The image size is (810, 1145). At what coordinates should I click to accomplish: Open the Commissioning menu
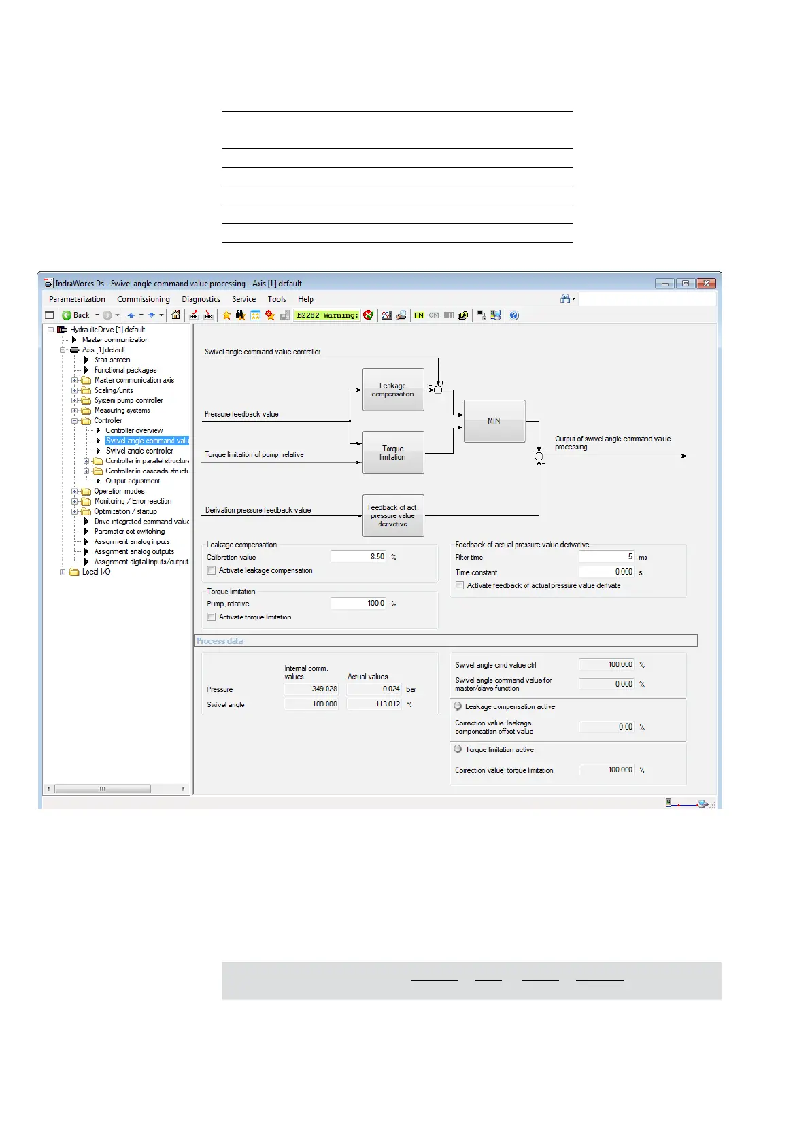143,299
